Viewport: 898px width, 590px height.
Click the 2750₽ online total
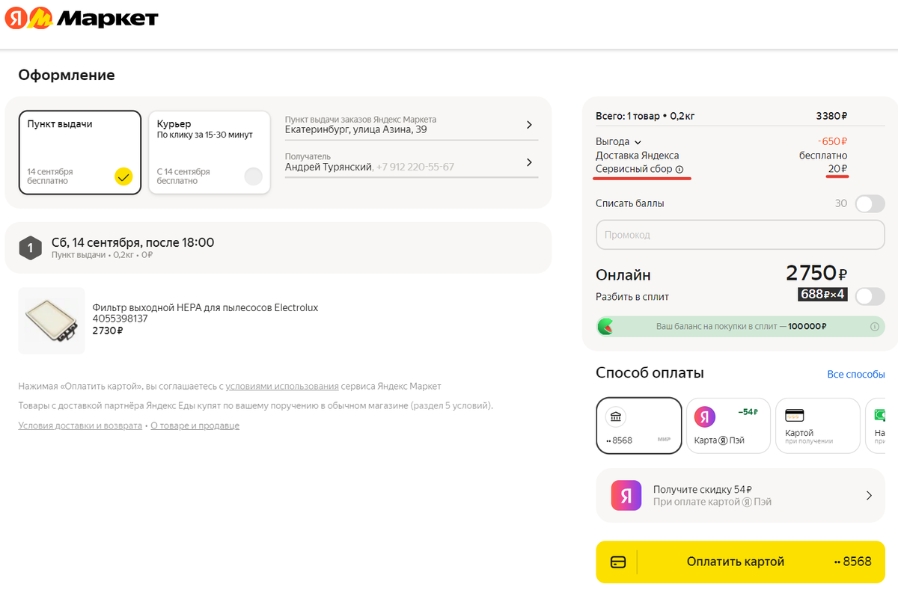[x=816, y=274]
